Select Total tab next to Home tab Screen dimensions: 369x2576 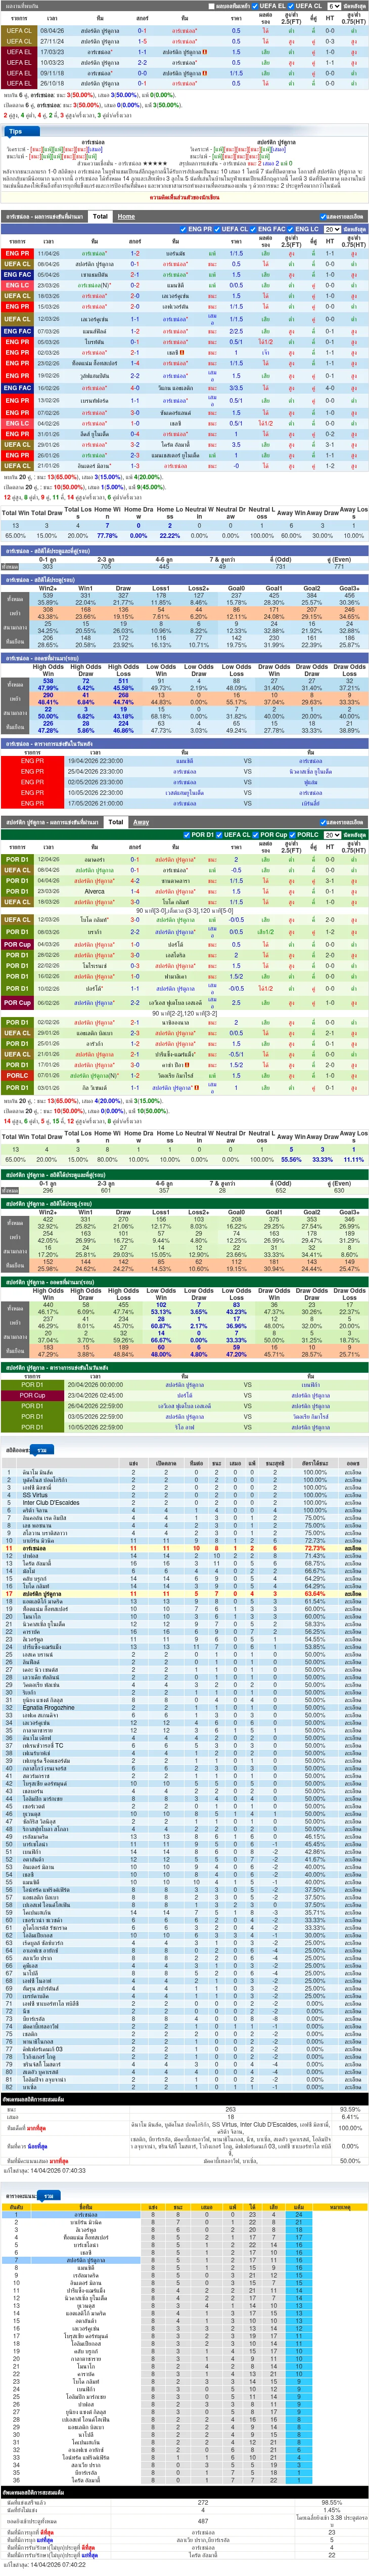(100, 216)
